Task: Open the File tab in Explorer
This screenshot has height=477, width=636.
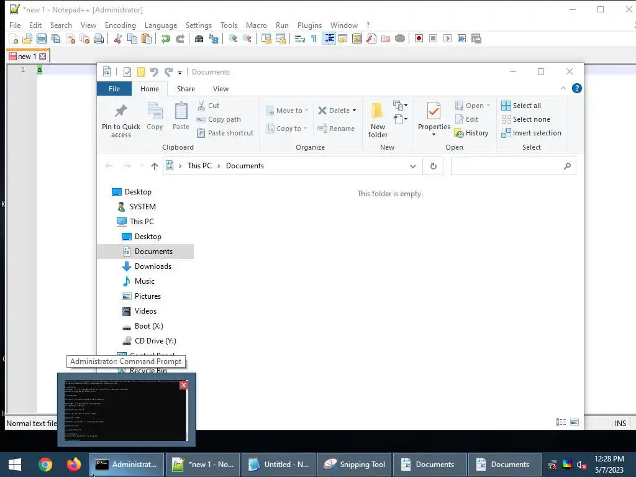Action: click(114, 89)
